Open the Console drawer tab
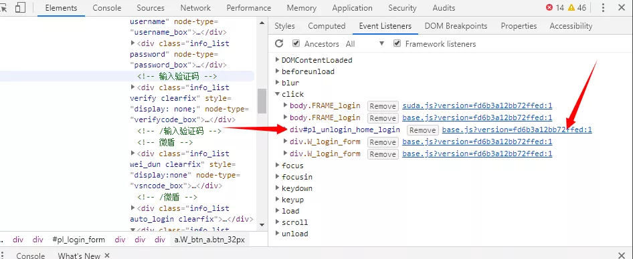Screen dimensions: 633x259 tap(30, 256)
